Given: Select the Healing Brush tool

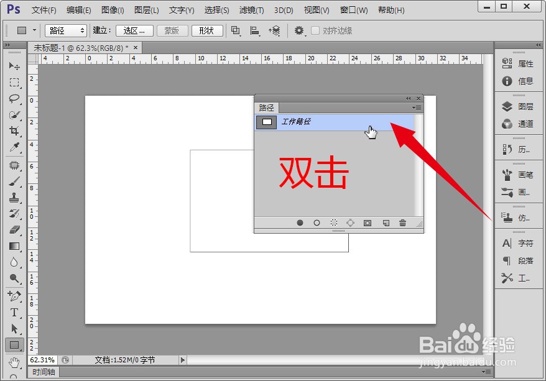Looking at the screenshot, I should click(14, 165).
